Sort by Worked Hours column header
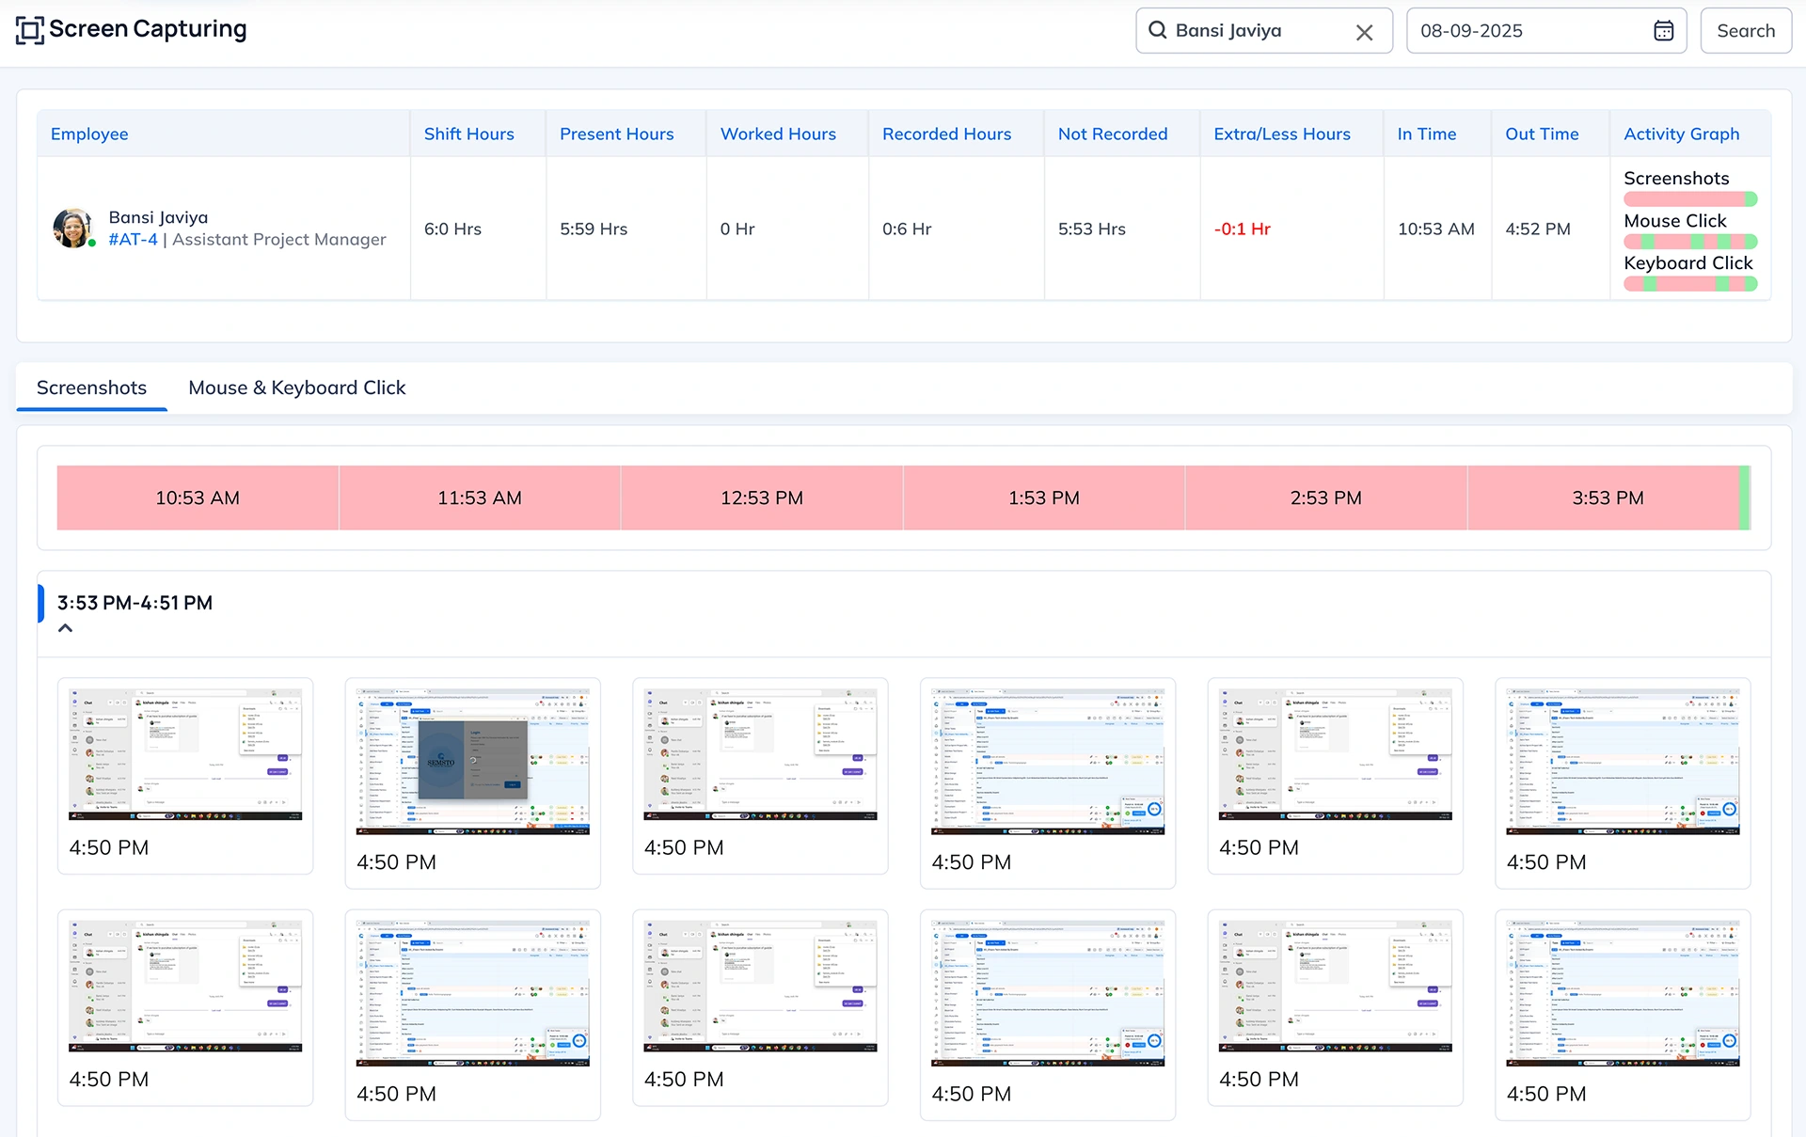The width and height of the screenshot is (1806, 1137). pyautogui.click(x=778, y=134)
